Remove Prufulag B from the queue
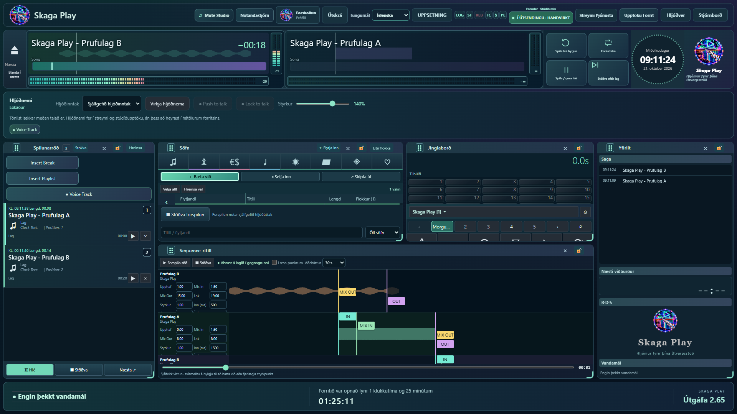Viewport: 737px width, 414px height. pyautogui.click(x=145, y=278)
